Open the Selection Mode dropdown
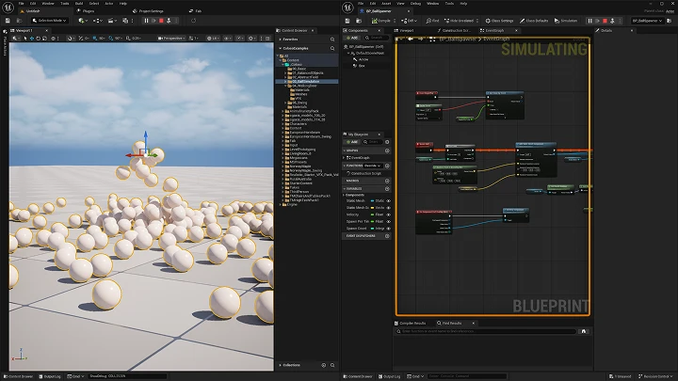 coord(49,21)
